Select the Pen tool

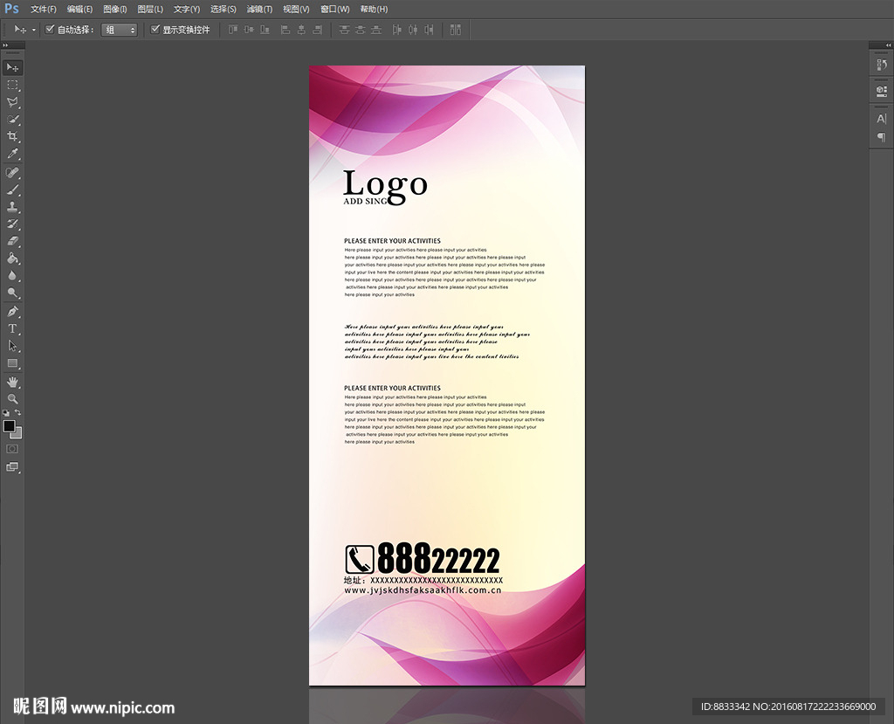(12, 312)
